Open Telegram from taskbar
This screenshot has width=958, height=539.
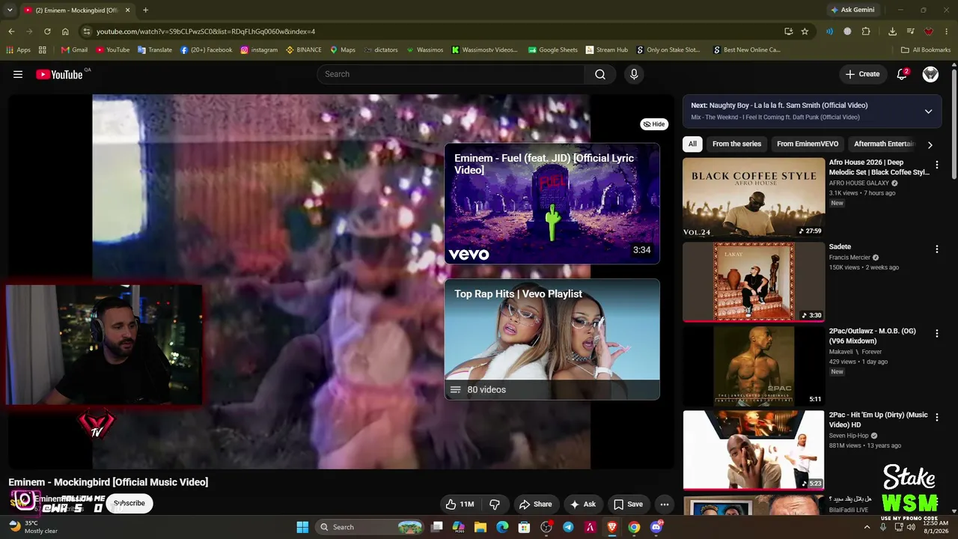point(568,527)
